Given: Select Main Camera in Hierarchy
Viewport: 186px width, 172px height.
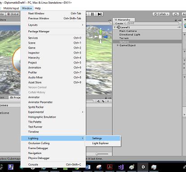Looking at the screenshot, I should (x=128, y=31).
